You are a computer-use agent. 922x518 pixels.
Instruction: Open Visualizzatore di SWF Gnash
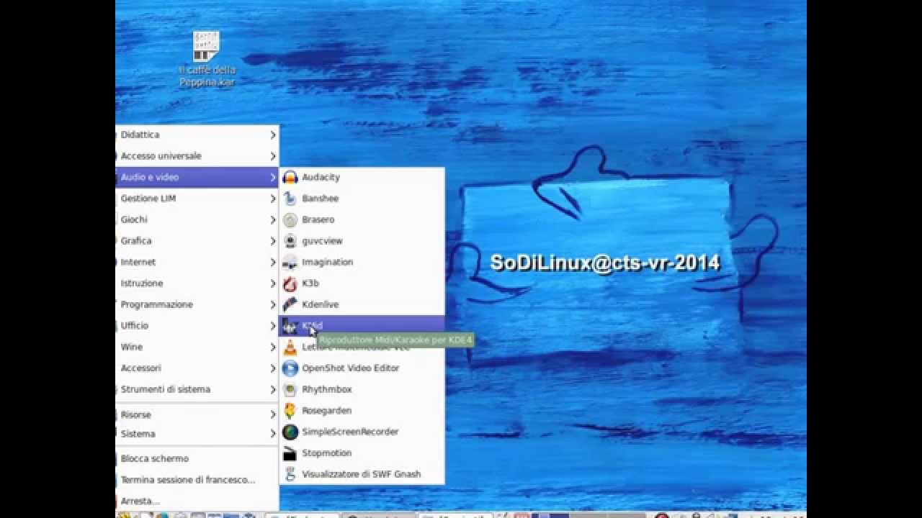point(362,474)
